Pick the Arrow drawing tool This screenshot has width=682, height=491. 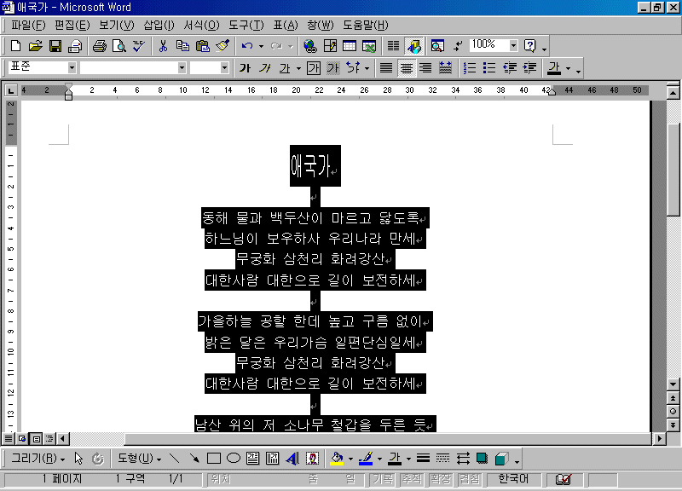pyautogui.click(x=194, y=459)
